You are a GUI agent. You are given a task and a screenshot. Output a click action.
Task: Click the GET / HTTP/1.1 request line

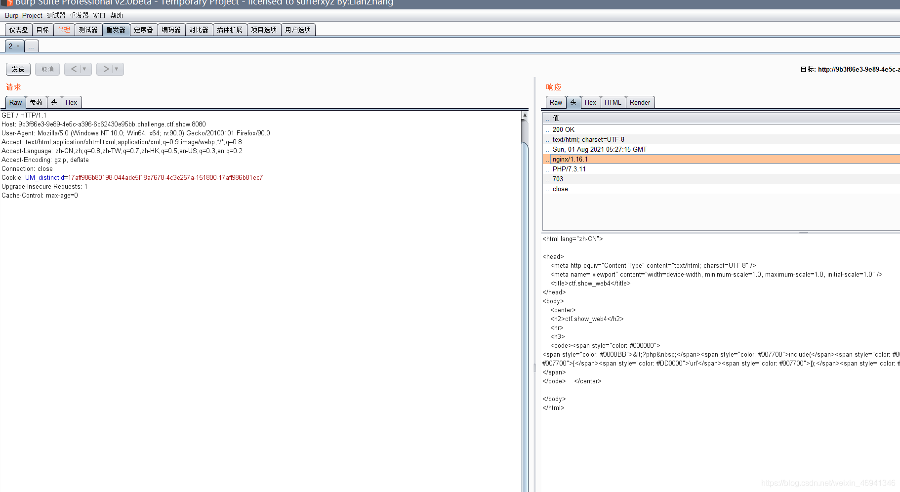[24, 115]
